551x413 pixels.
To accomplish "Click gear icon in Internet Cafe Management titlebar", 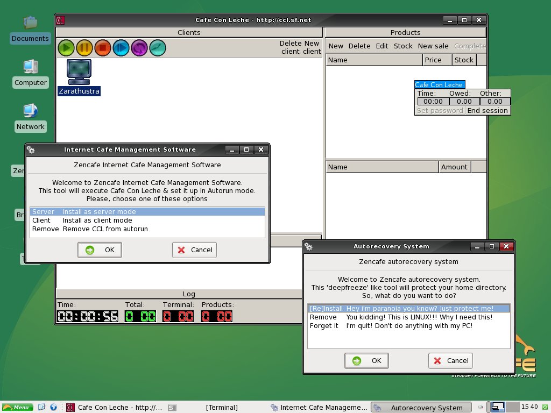I will (x=31, y=149).
